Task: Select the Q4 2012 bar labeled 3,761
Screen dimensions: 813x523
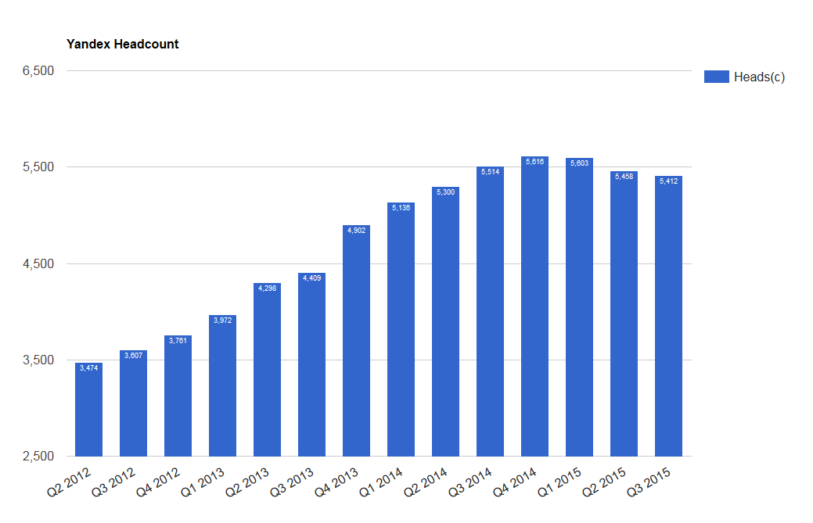Action: point(178,396)
